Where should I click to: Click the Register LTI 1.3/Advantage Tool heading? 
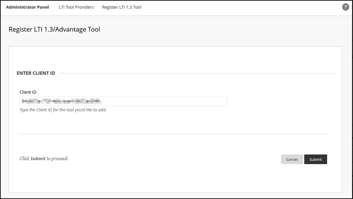coord(54,29)
